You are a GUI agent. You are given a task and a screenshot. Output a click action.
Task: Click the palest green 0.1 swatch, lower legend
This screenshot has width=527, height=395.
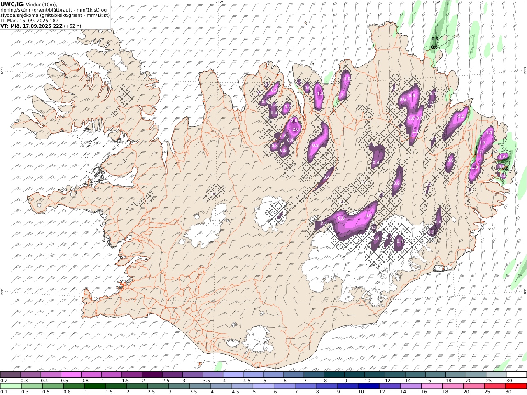coord(11,386)
